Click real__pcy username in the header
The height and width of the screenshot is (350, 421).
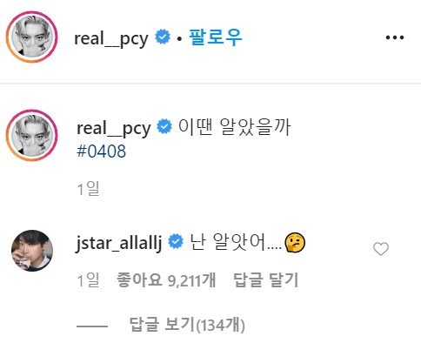(111, 38)
